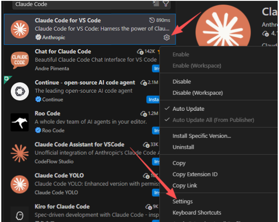Click Copy Extension ID menu item
Image resolution: width=279 pixels, height=222 pixels.
coord(195,175)
